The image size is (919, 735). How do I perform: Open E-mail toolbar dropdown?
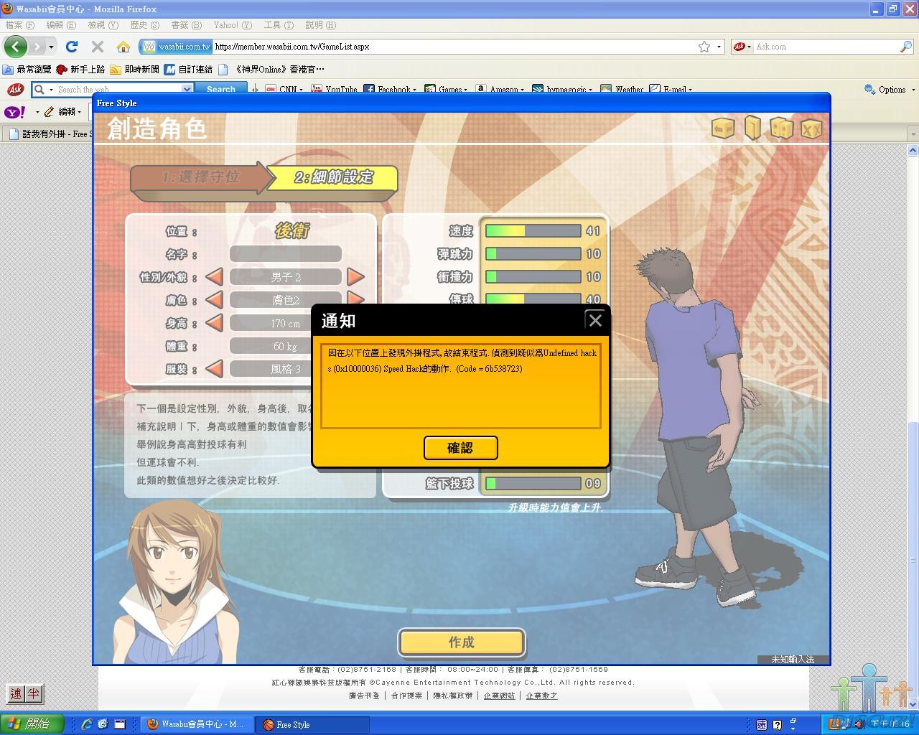(x=690, y=90)
